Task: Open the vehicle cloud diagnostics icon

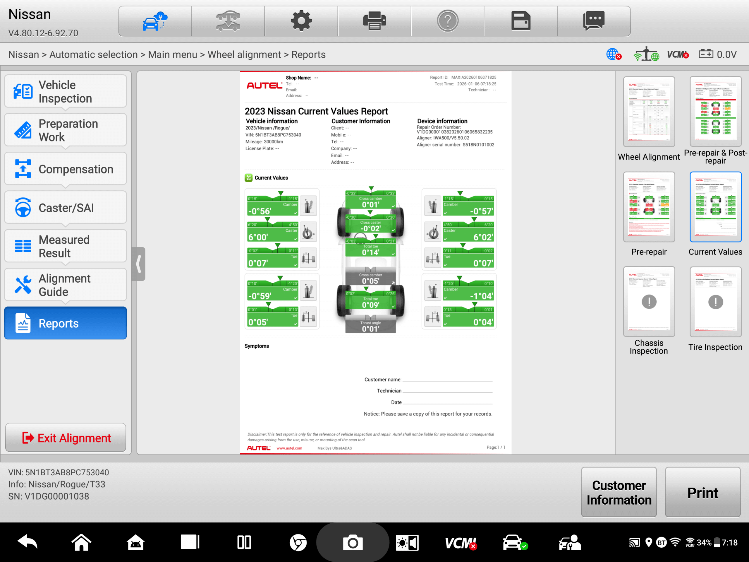Action: click(155, 21)
